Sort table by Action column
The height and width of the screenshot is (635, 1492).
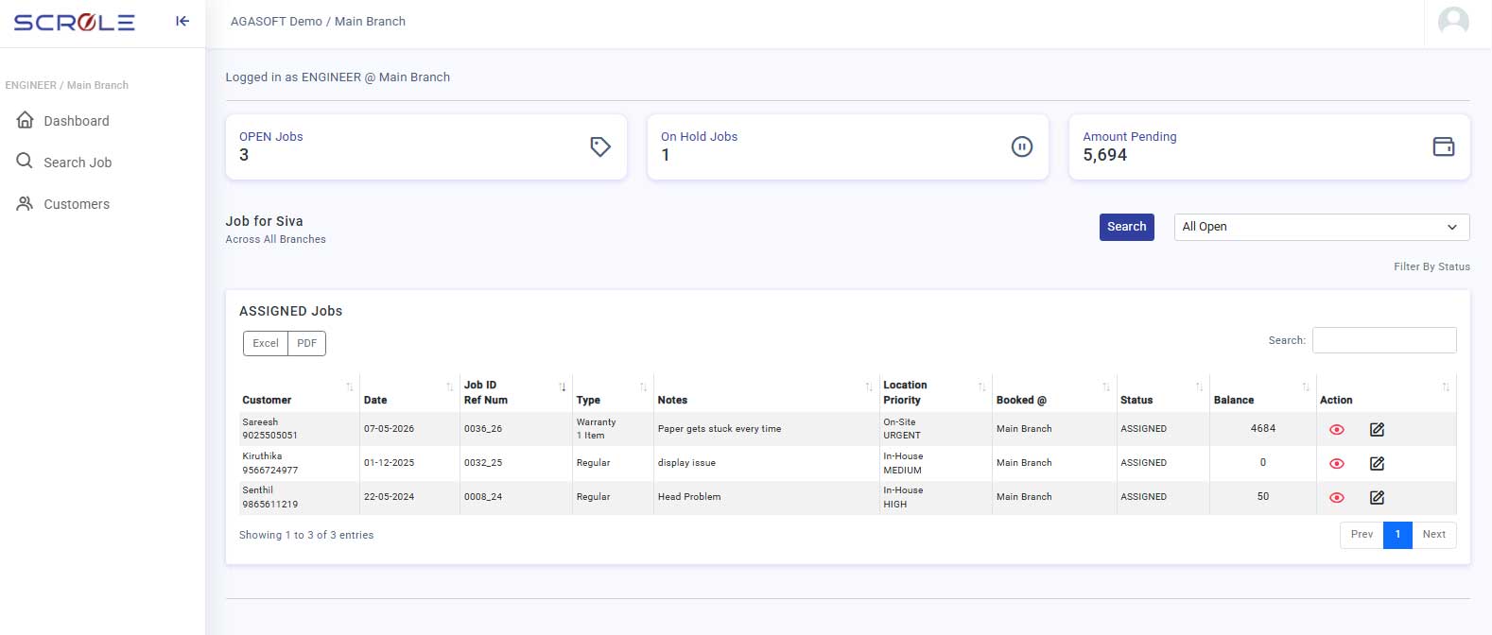(1386, 393)
